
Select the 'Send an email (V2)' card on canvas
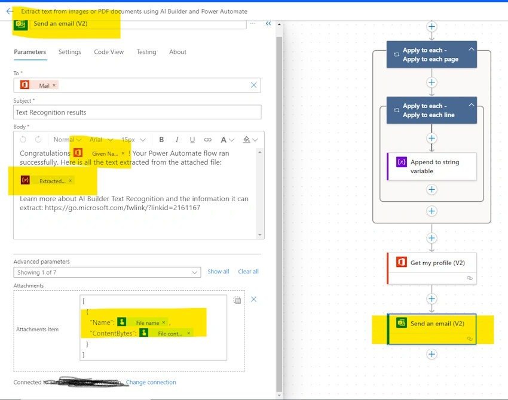click(432, 329)
